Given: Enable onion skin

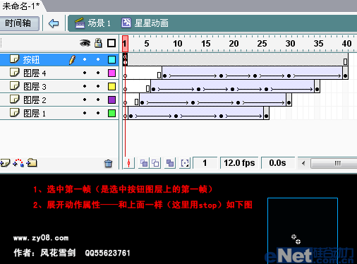Looking at the screenshot, I should tap(144, 163).
